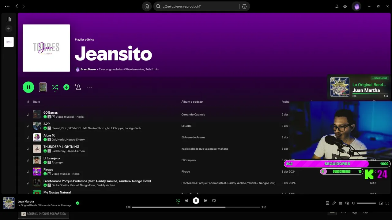Show lyrics with the microphone icon
The width and height of the screenshot is (392, 220).
click(x=334, y=203)
